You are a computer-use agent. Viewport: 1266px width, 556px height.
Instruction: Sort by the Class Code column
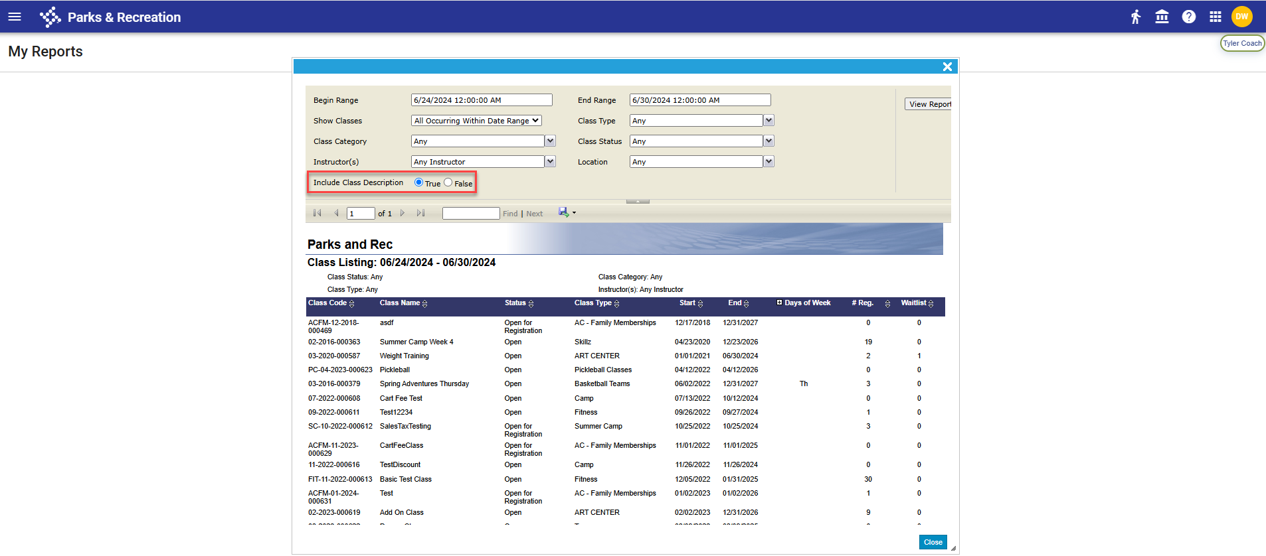click(x=351, y=304)
